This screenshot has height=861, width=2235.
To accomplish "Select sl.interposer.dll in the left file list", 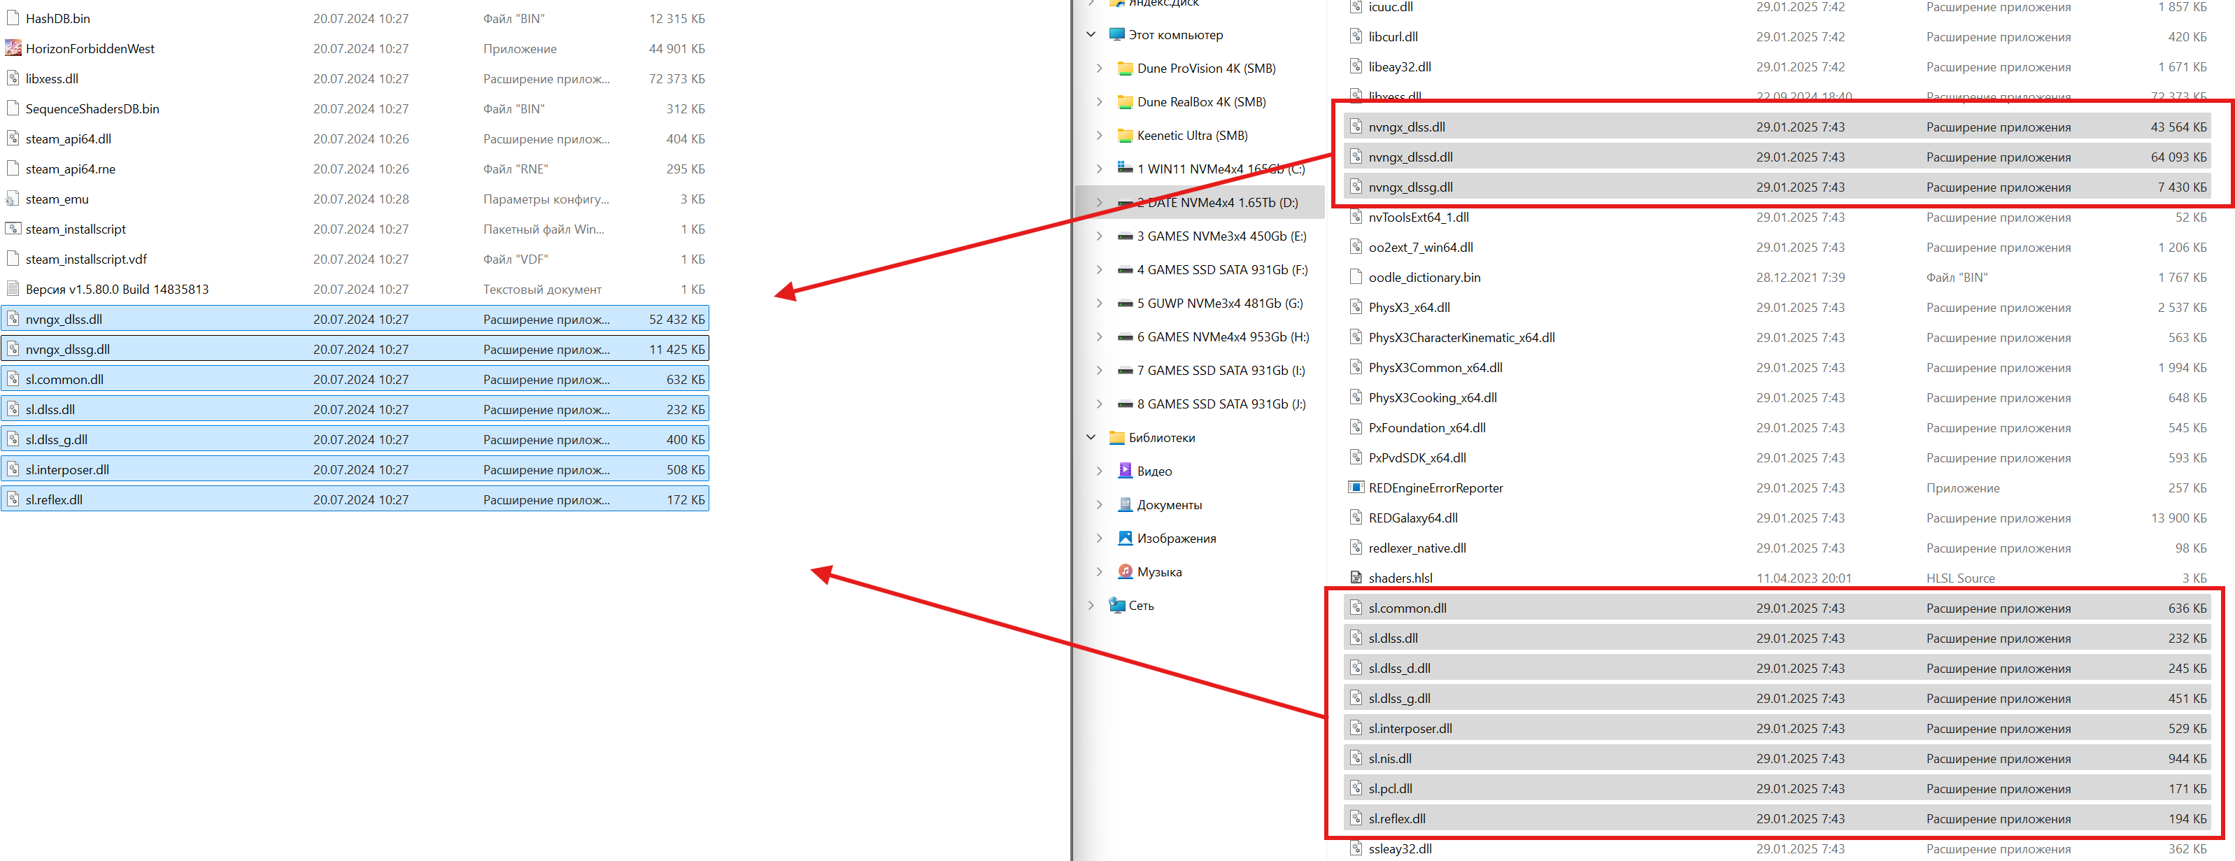I will (355, 469).
